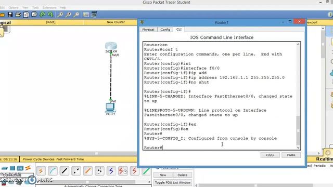Click the Save file icon in toolbar
The height and width of the screenshot is (187, 333).
click(10, 15)
